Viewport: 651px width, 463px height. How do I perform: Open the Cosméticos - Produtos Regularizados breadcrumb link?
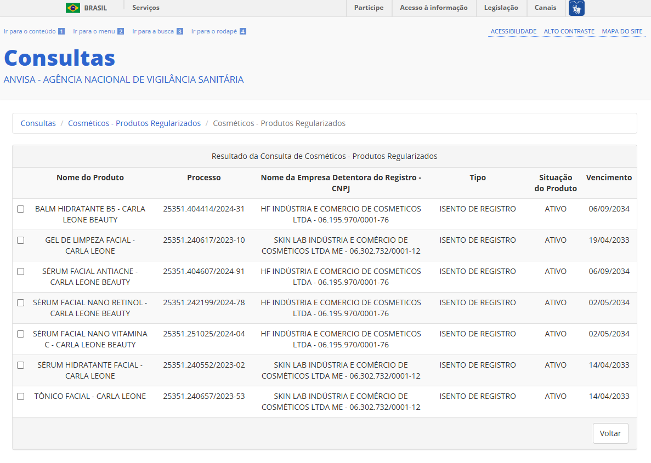(x=134, y=123)
